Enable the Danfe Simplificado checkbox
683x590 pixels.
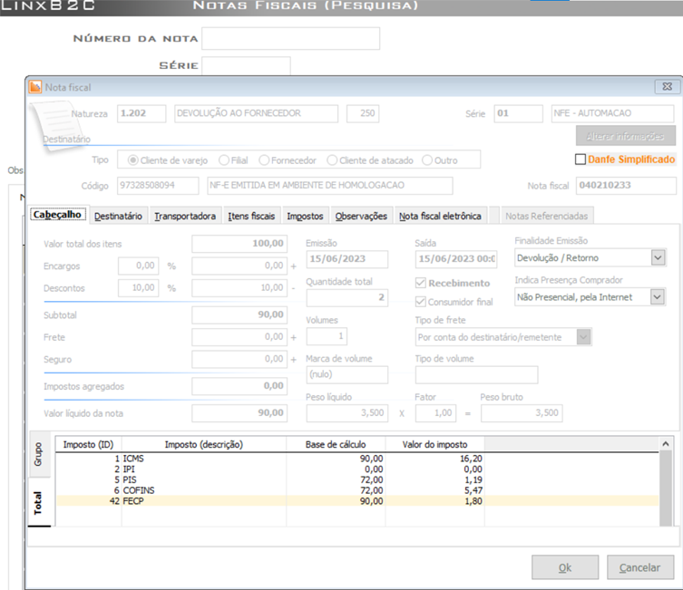(x=581, y=160)
